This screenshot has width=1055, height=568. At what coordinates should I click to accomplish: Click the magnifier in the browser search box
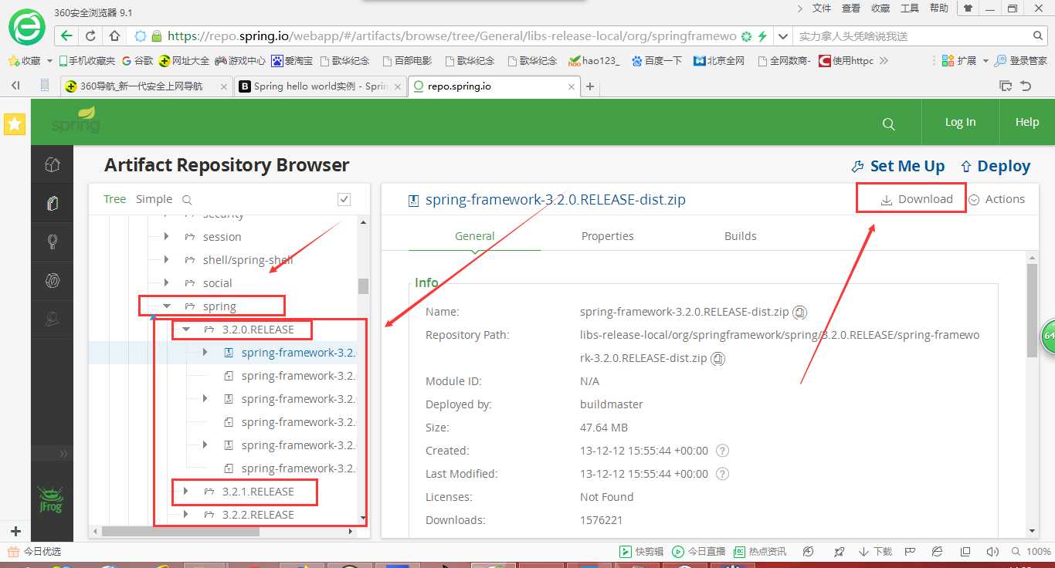pos(1039,35)
